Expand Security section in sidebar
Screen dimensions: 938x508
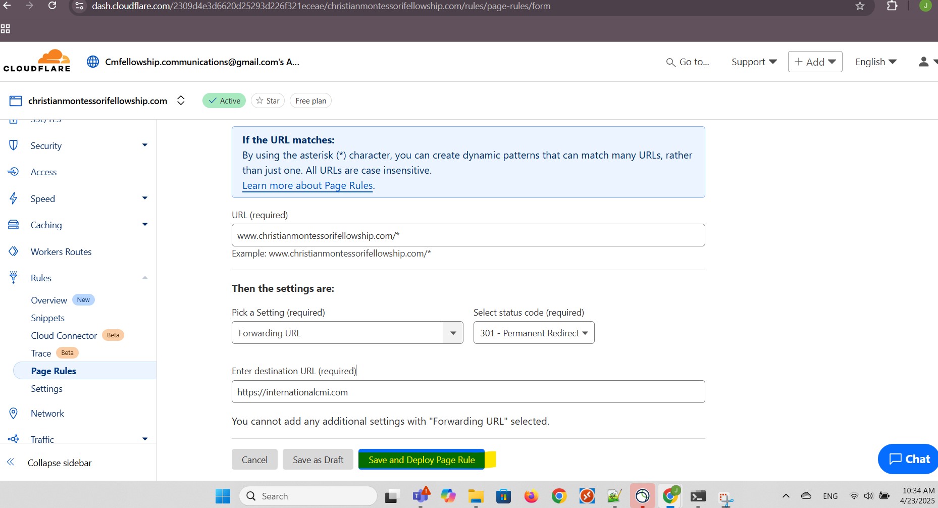pos(145,145)
